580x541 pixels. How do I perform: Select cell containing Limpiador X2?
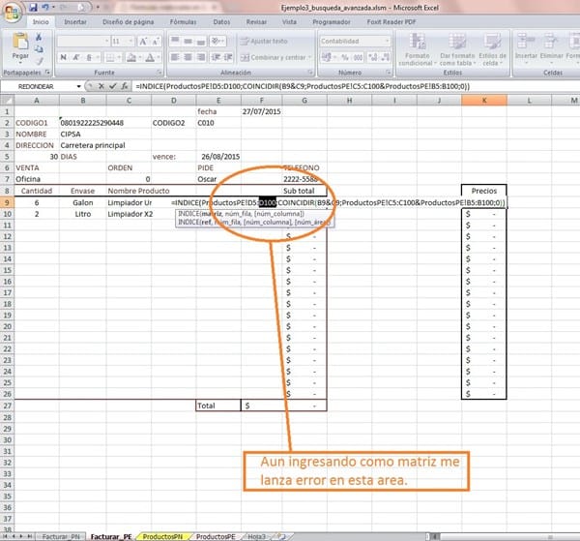coord(130,214)
